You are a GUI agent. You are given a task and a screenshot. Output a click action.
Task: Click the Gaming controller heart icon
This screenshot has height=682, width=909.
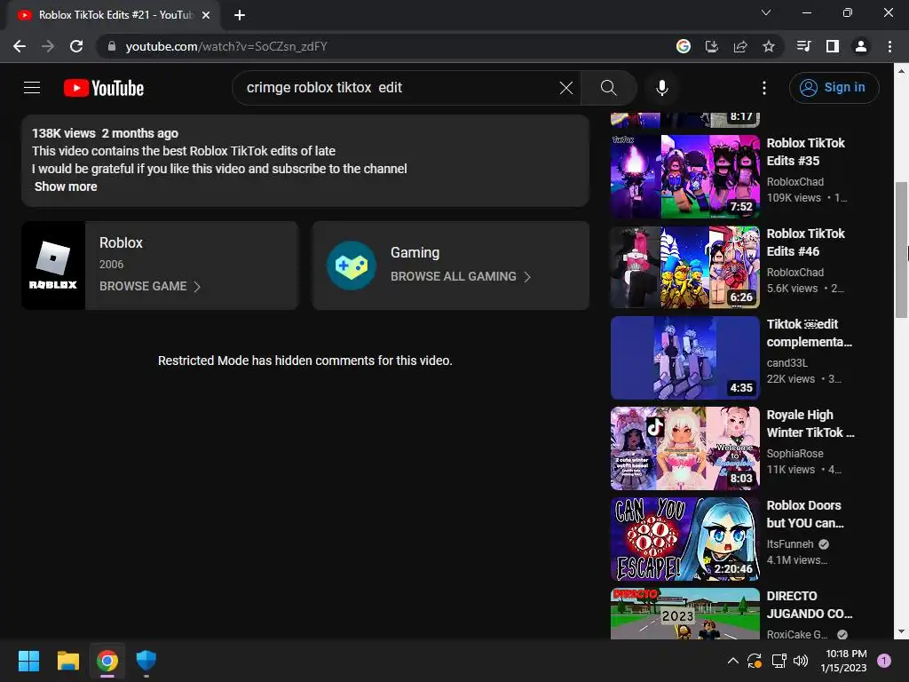(x=352, y=266)
